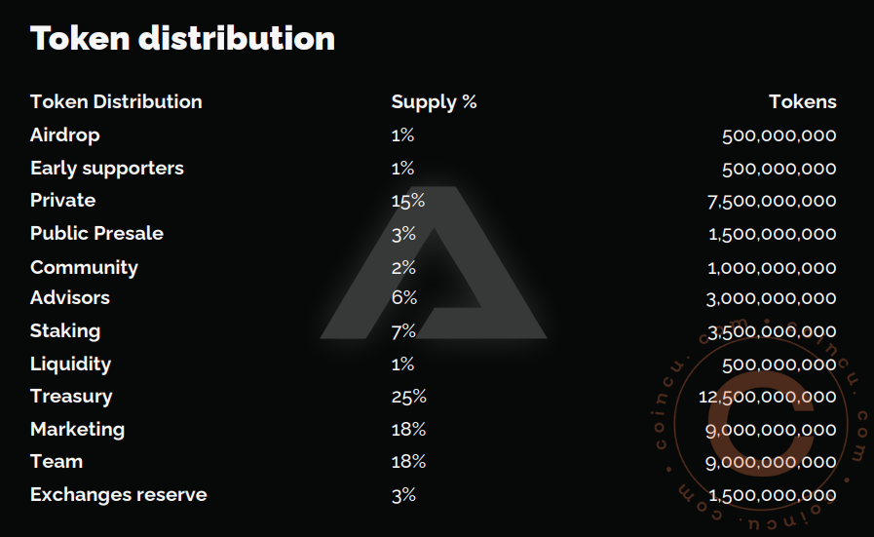Click the Airdrop row label

click(64, 134)
